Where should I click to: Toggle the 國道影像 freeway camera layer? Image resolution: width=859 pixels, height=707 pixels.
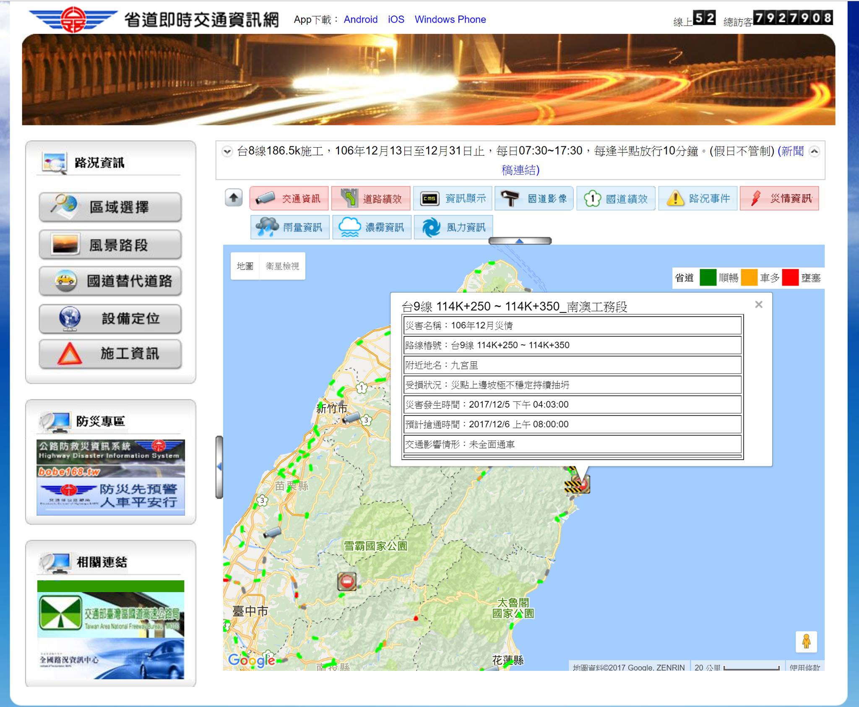pyautogui.click(x=534, y=198)
